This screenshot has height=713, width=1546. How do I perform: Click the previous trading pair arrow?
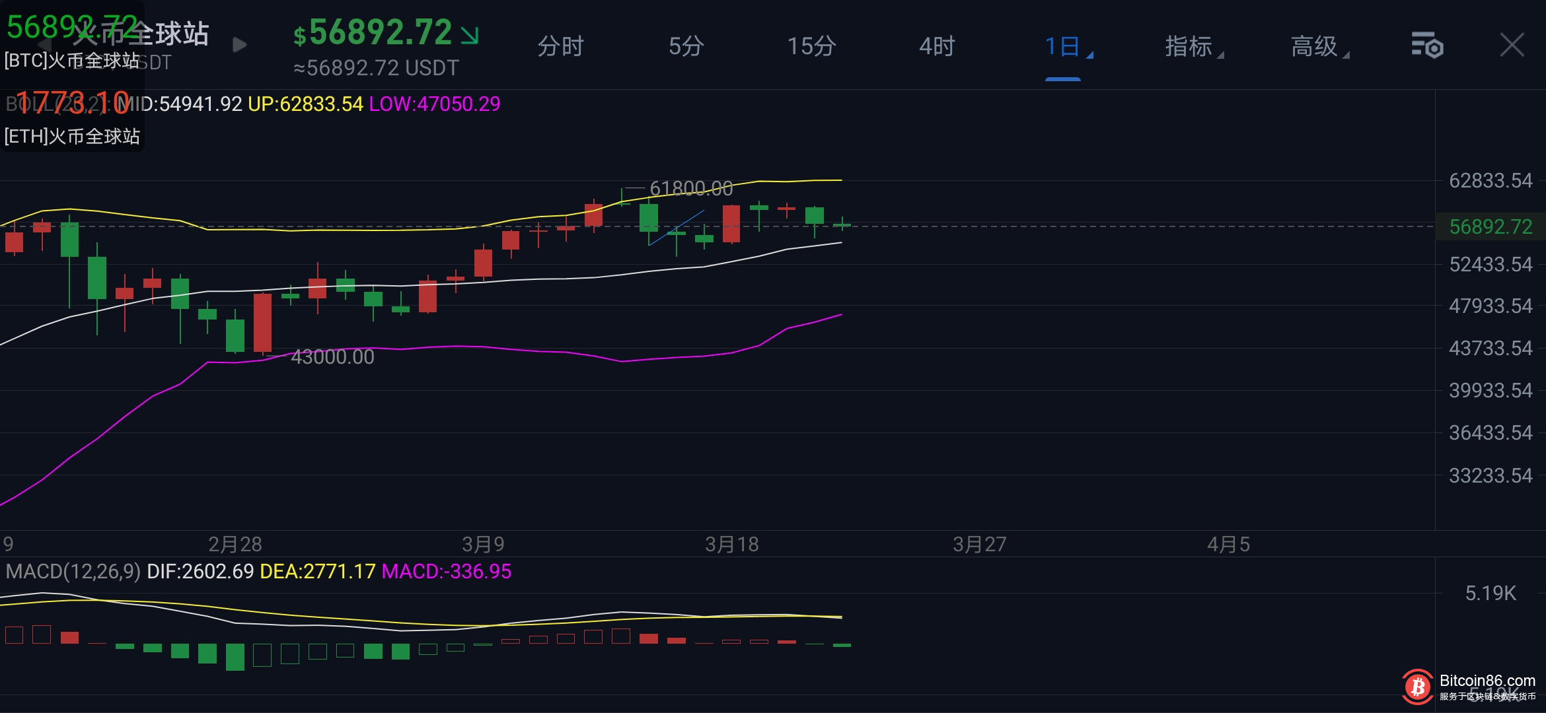click(x=45, y=45)
